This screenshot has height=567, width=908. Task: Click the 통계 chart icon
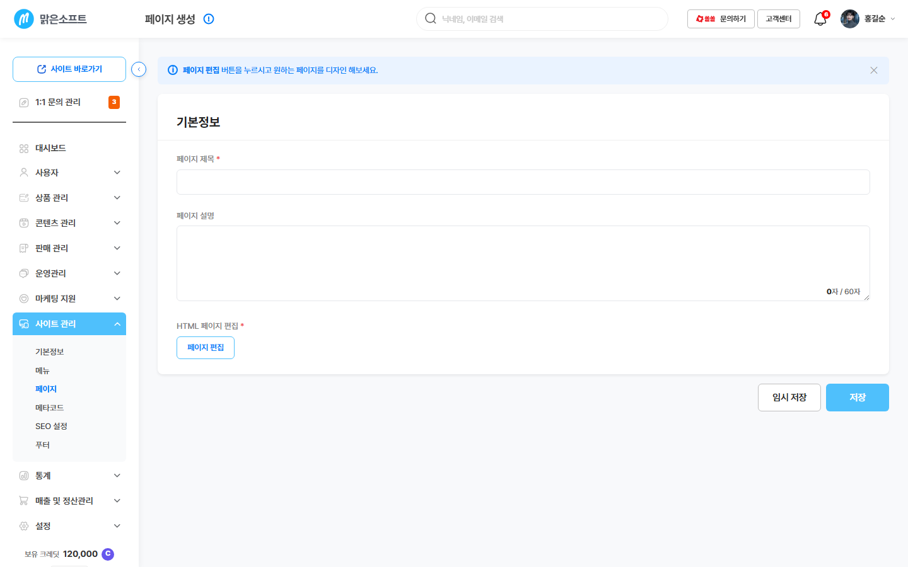pyautogui.click(x=24, y=476)
